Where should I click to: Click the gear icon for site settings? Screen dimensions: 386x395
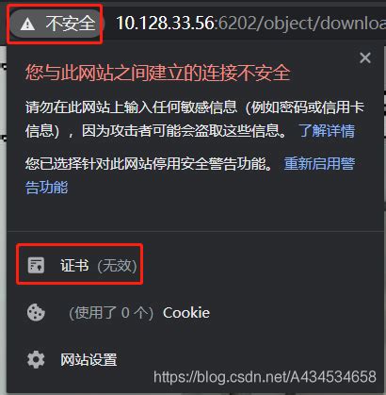(36, 359)
